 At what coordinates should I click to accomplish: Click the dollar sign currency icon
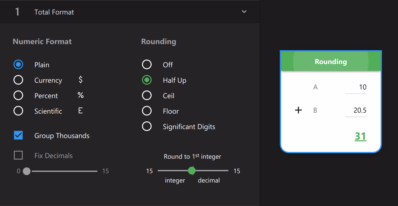click(81, 80)
